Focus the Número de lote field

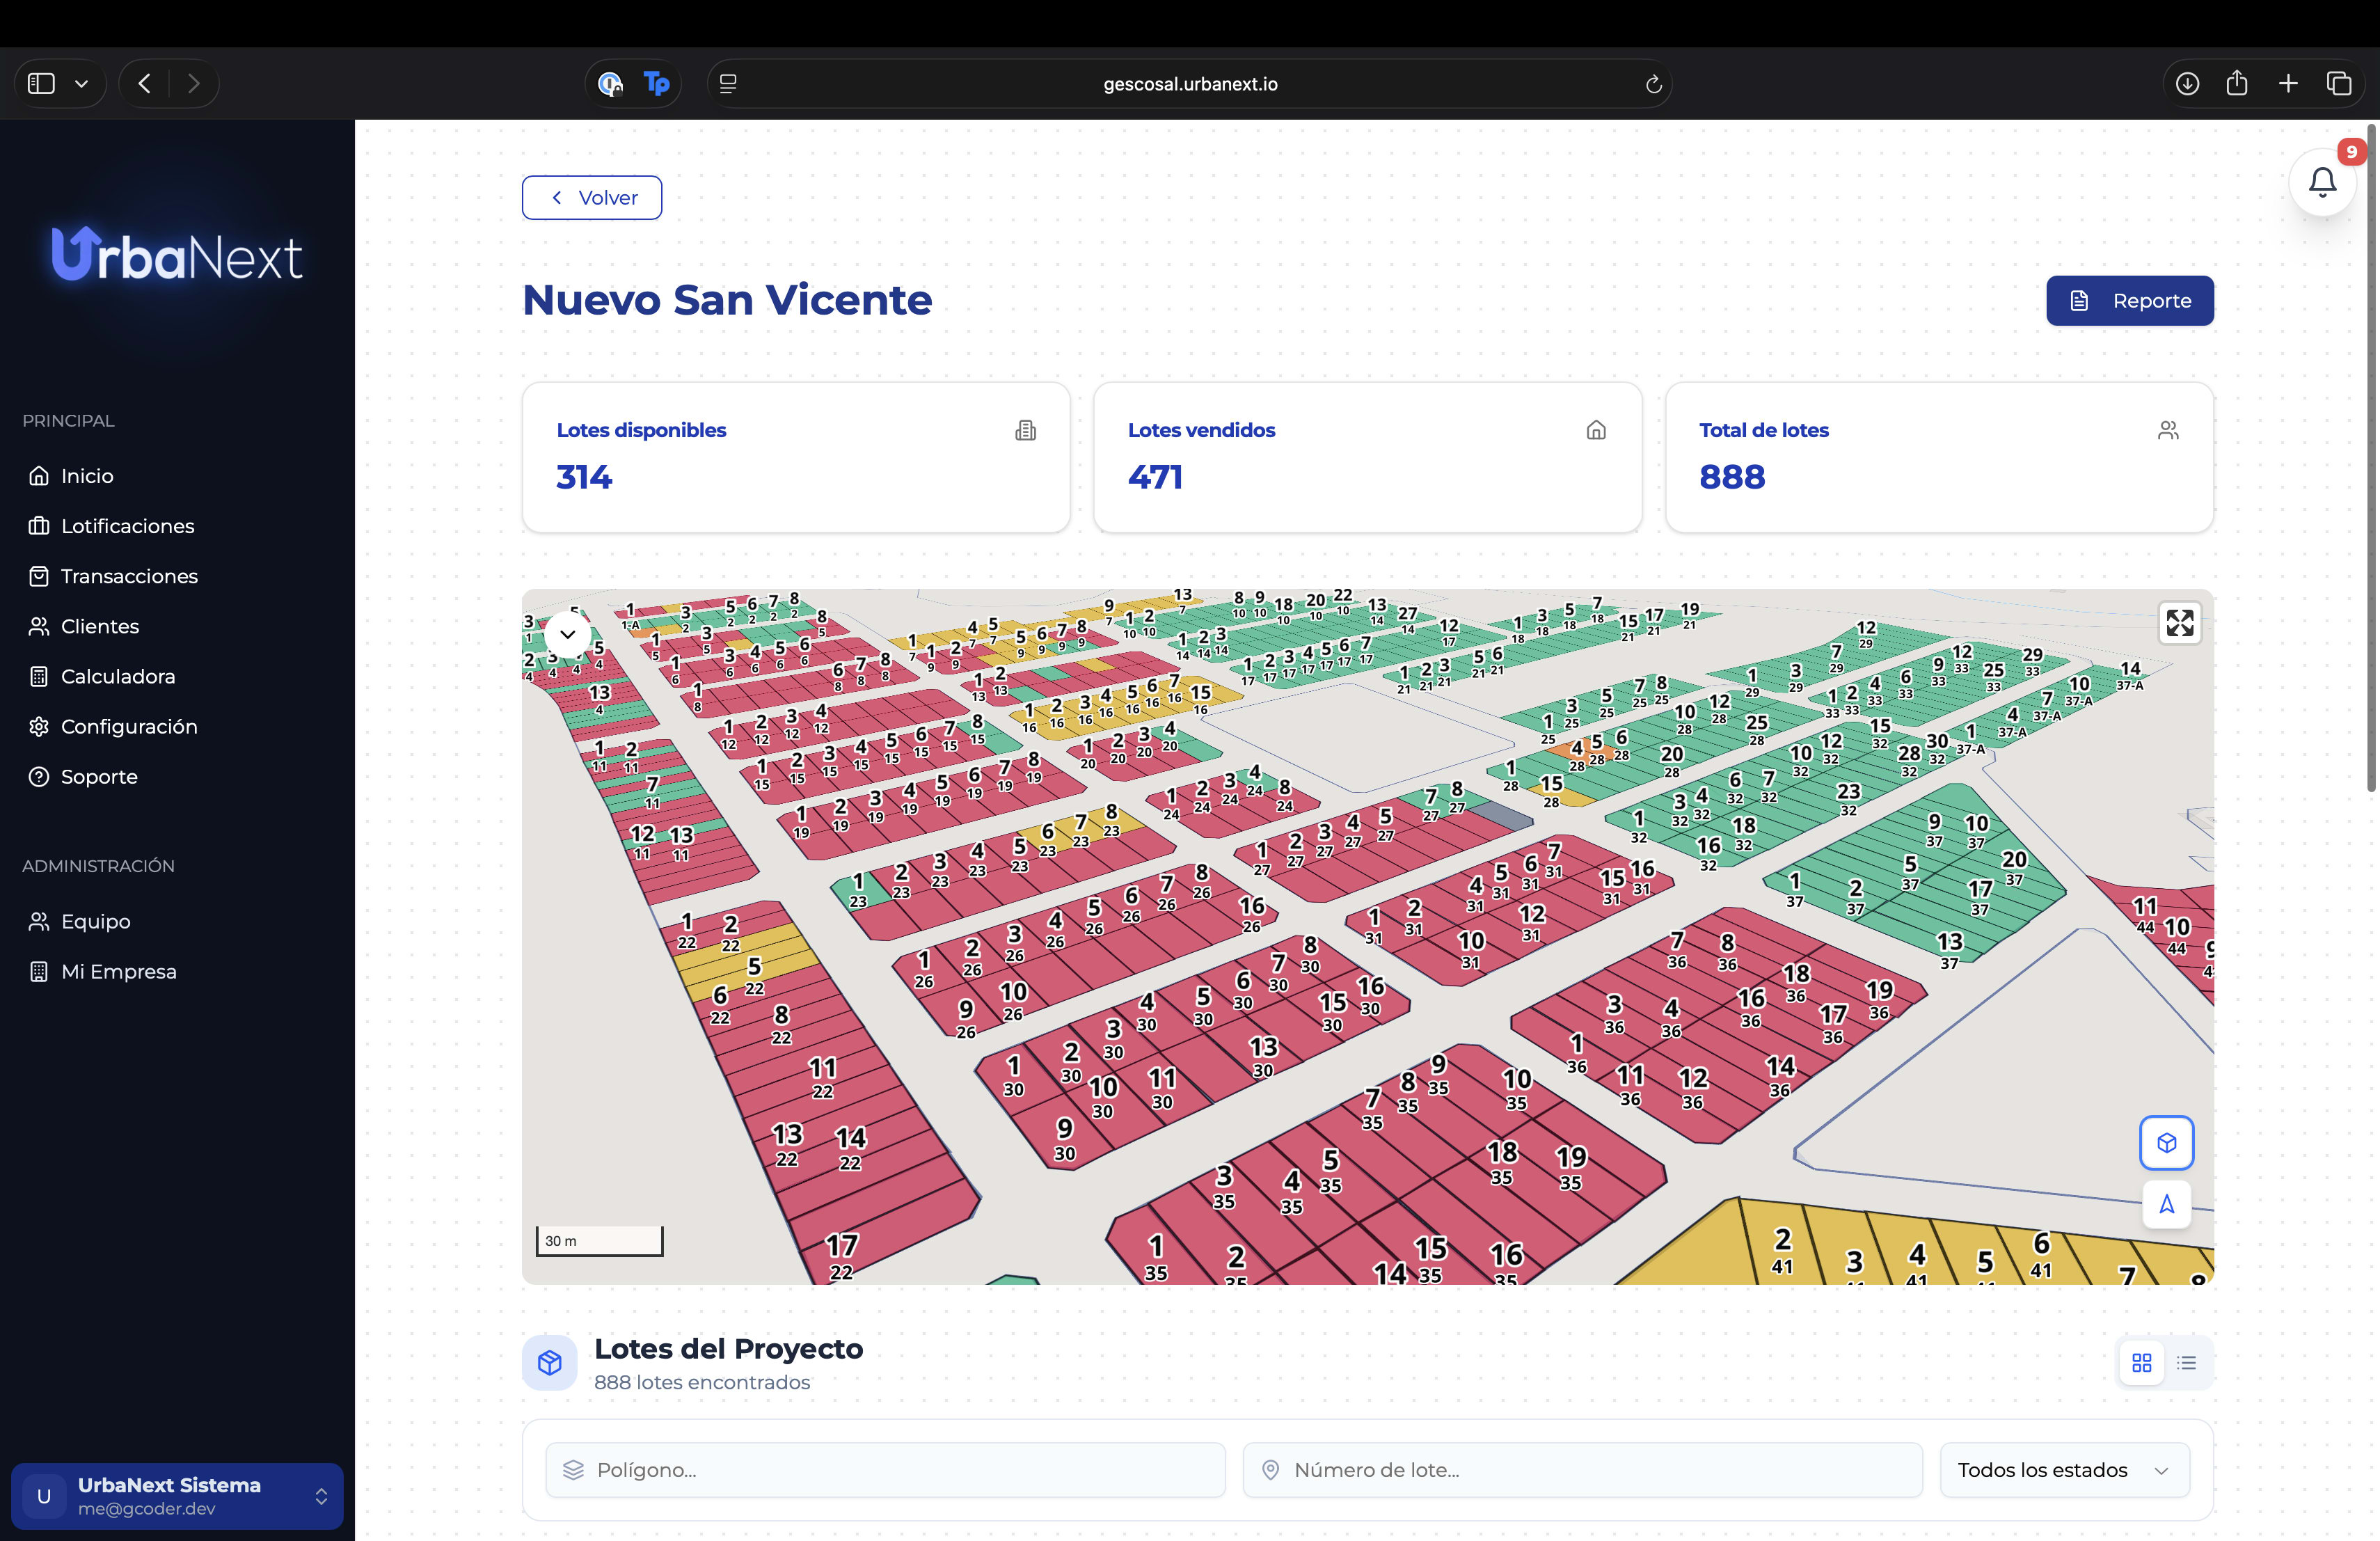tap(1582, 1470)
